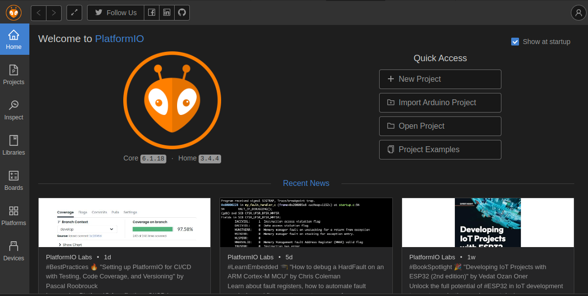Open Platforms in the sidebar
Screen dimensions: 588x296
pyautogui.click(x=14, y=216)
